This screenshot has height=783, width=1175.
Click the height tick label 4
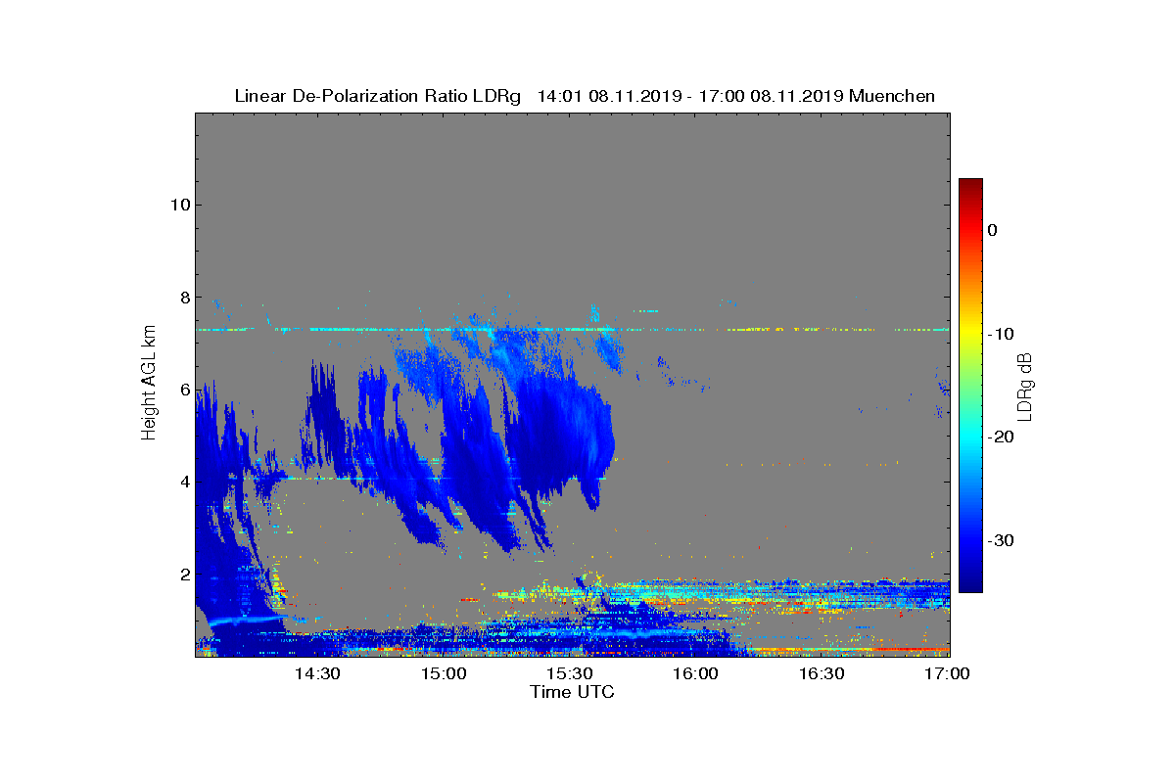(183, 482)
